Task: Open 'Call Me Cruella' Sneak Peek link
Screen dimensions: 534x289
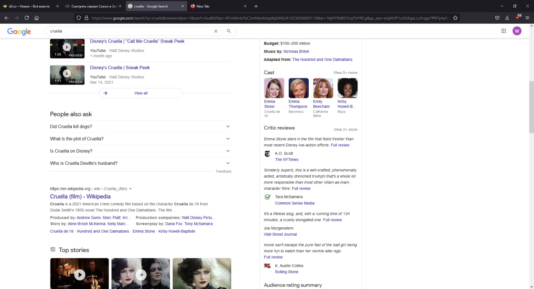Action: point(137,41)
